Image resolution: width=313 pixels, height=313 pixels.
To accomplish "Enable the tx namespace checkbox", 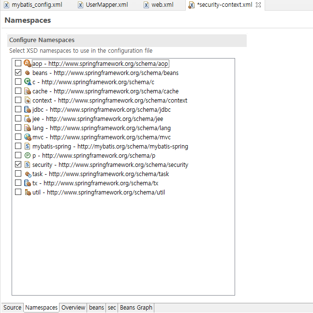I will pyautogui.click(x=18, y=183).
